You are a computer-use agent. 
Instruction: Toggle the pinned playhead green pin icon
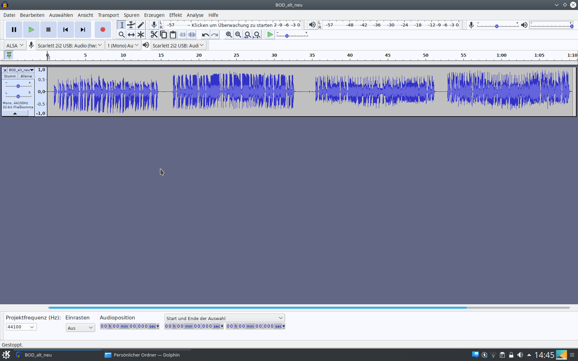(x=9, y=55)
